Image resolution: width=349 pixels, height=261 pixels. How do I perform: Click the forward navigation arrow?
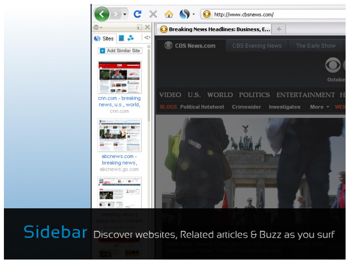point(116,14)
